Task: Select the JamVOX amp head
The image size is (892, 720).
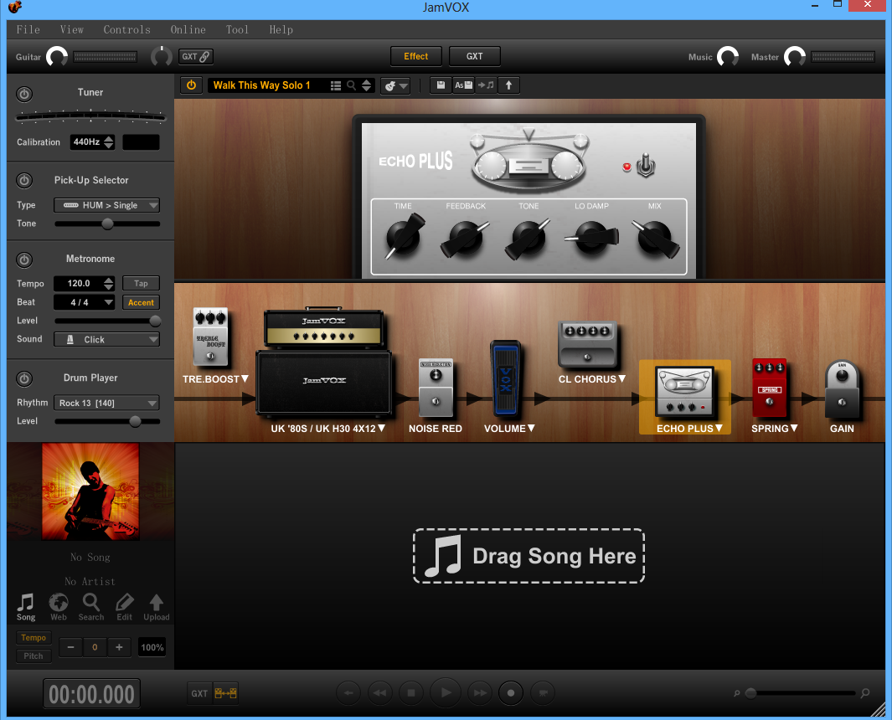Action: (x=323, y=328)
